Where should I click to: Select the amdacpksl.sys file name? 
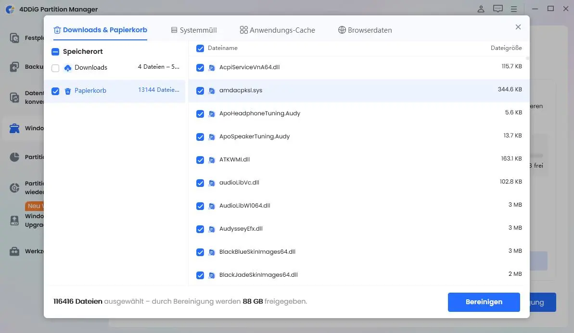click(241, 90)
